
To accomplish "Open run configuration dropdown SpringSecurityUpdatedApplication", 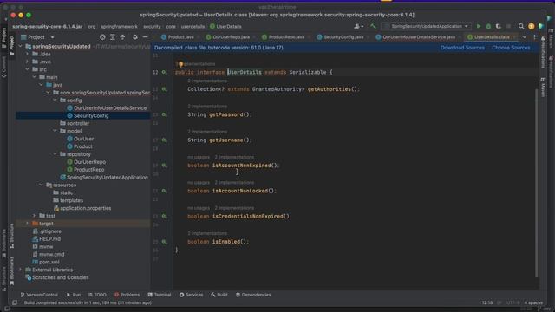I will 427,26.
